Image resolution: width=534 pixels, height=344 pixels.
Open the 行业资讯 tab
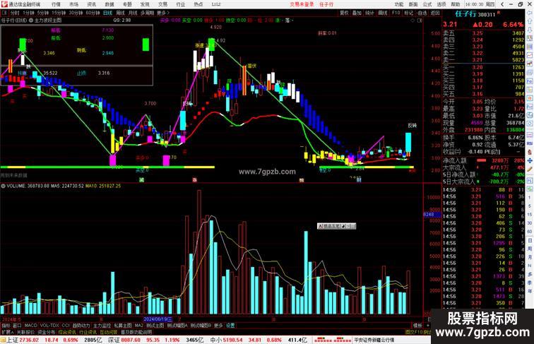click(x=88, y=332)
